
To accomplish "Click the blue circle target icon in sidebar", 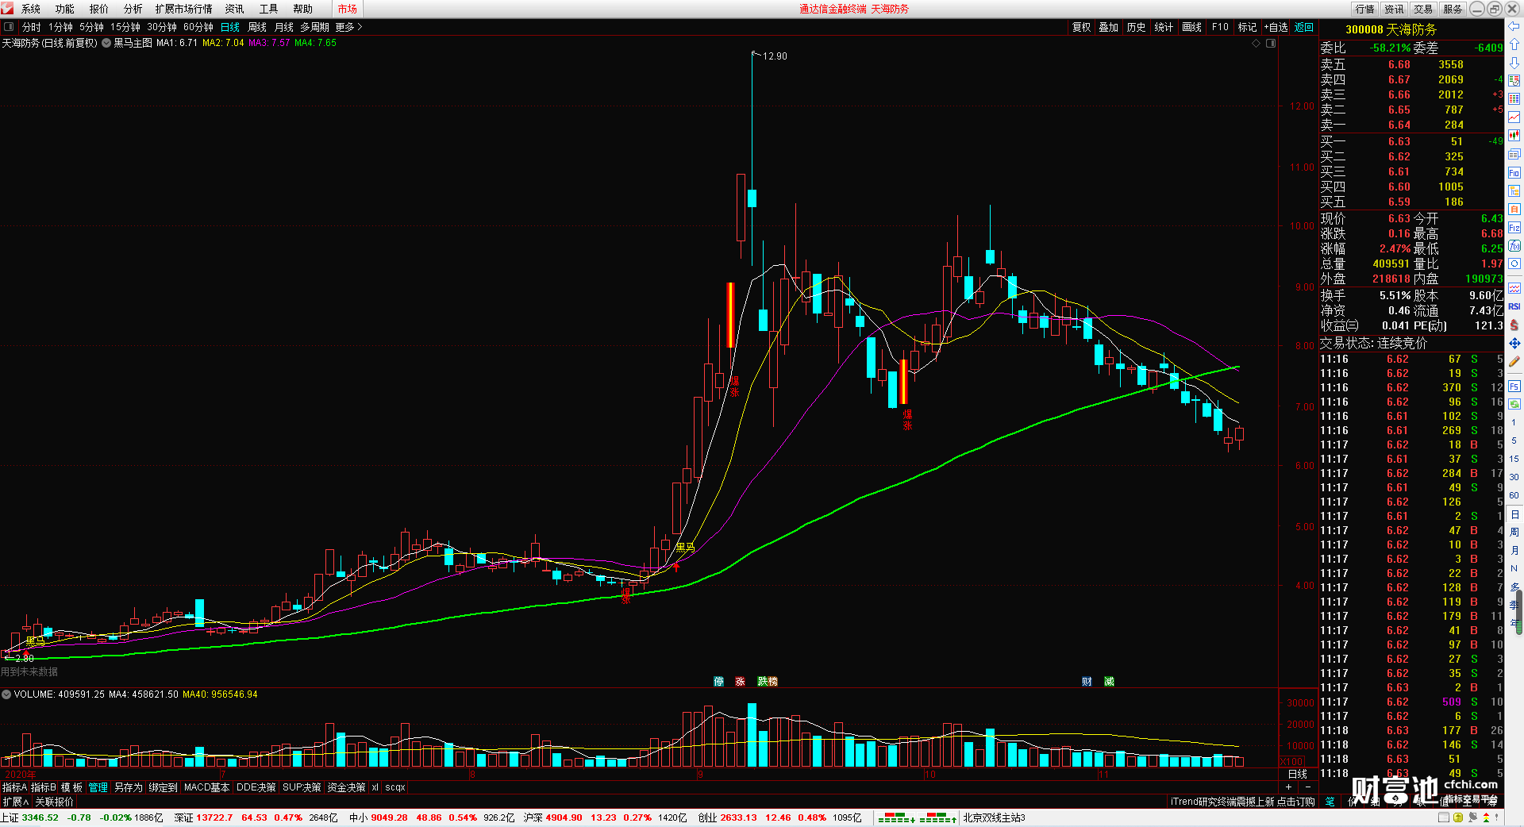I will pyautogui.click(x=1514, y=263).
